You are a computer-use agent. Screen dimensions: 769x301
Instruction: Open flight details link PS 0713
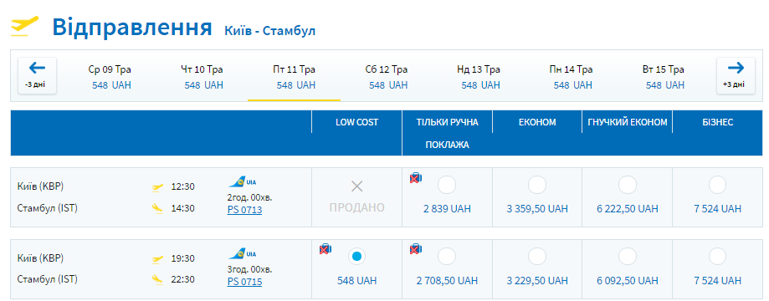[x=244, y=211]
